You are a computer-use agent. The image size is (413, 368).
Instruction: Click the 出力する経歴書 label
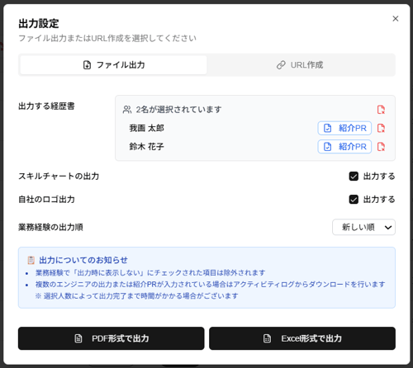tap(46, 106)
